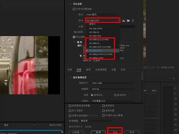The width and height of the screenshot is (179, 134).
Task: Choose HD 1080i 25 preset from list
Action: pos(94,43)
